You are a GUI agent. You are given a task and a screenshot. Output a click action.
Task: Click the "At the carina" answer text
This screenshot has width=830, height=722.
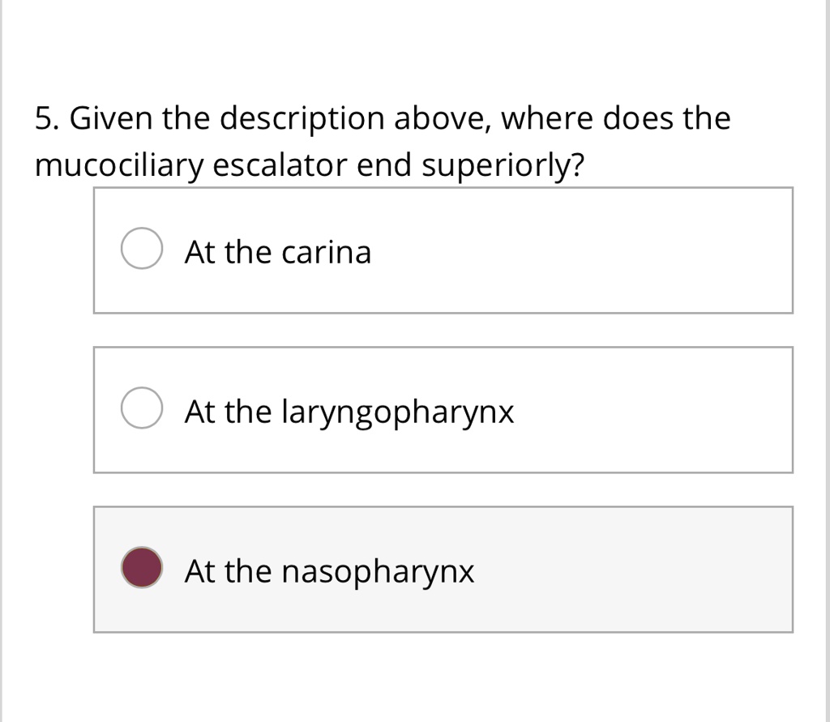(x=278, y=252)
